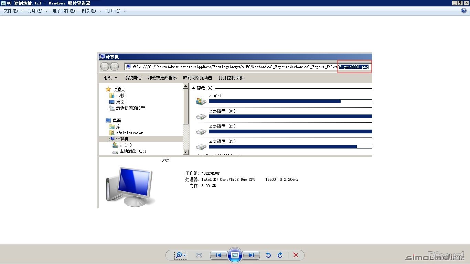Select 收藏夹 in navigation pane
This screenshot has width=470, height=264.
119,89
